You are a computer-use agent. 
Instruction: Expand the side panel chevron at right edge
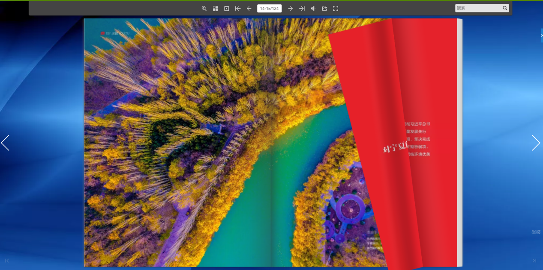pyautogui.click(x=542, y=35)
